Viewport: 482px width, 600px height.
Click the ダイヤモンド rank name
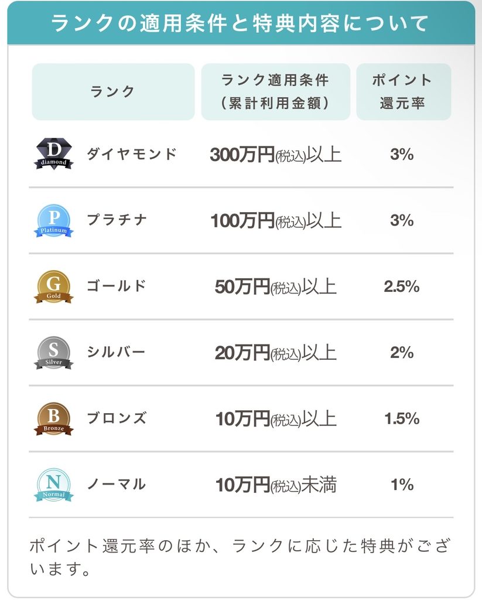point(132,154)
